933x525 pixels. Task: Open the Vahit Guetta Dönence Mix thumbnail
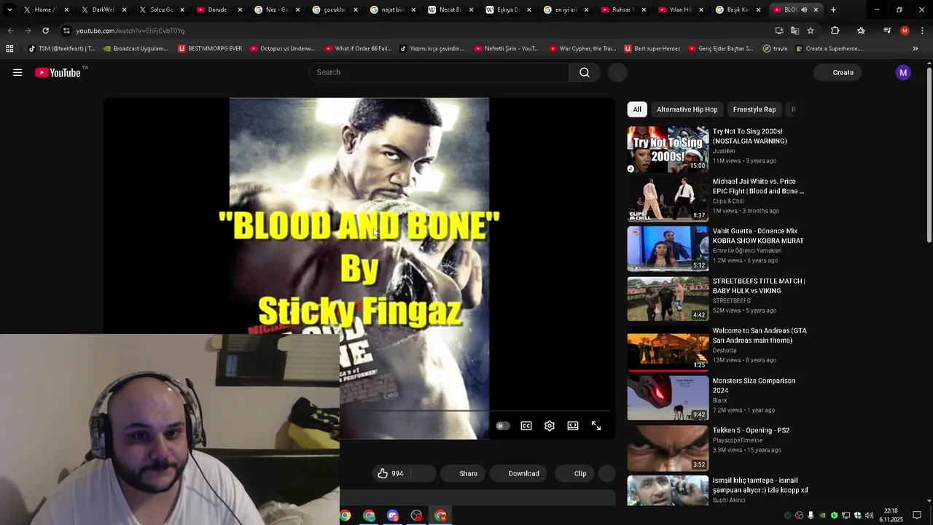click(x=668, y=249)
